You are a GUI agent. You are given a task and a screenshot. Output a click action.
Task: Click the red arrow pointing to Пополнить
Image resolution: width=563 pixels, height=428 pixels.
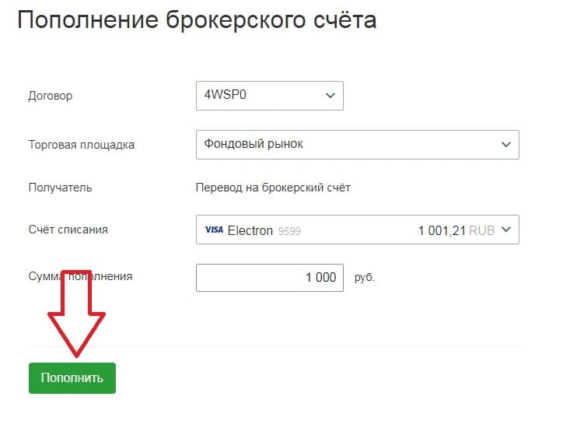coord(76,314)
